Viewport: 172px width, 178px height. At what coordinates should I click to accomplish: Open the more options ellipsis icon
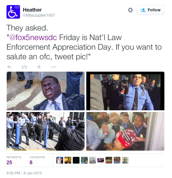pos(54,67)
